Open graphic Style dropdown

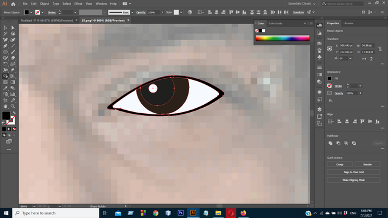pyautogui.click(x=181, y=12)
